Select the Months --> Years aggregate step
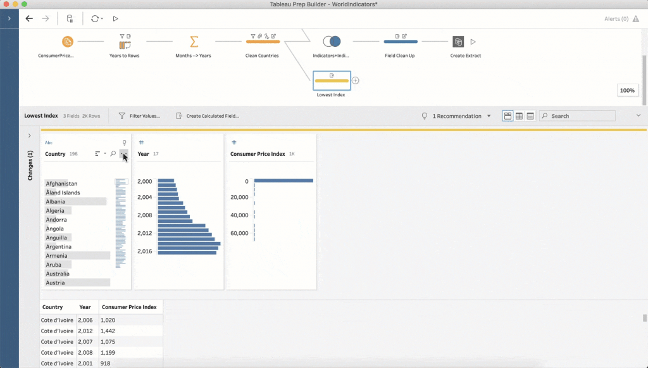This screenshot has width=648, height=368. point(194,41)
